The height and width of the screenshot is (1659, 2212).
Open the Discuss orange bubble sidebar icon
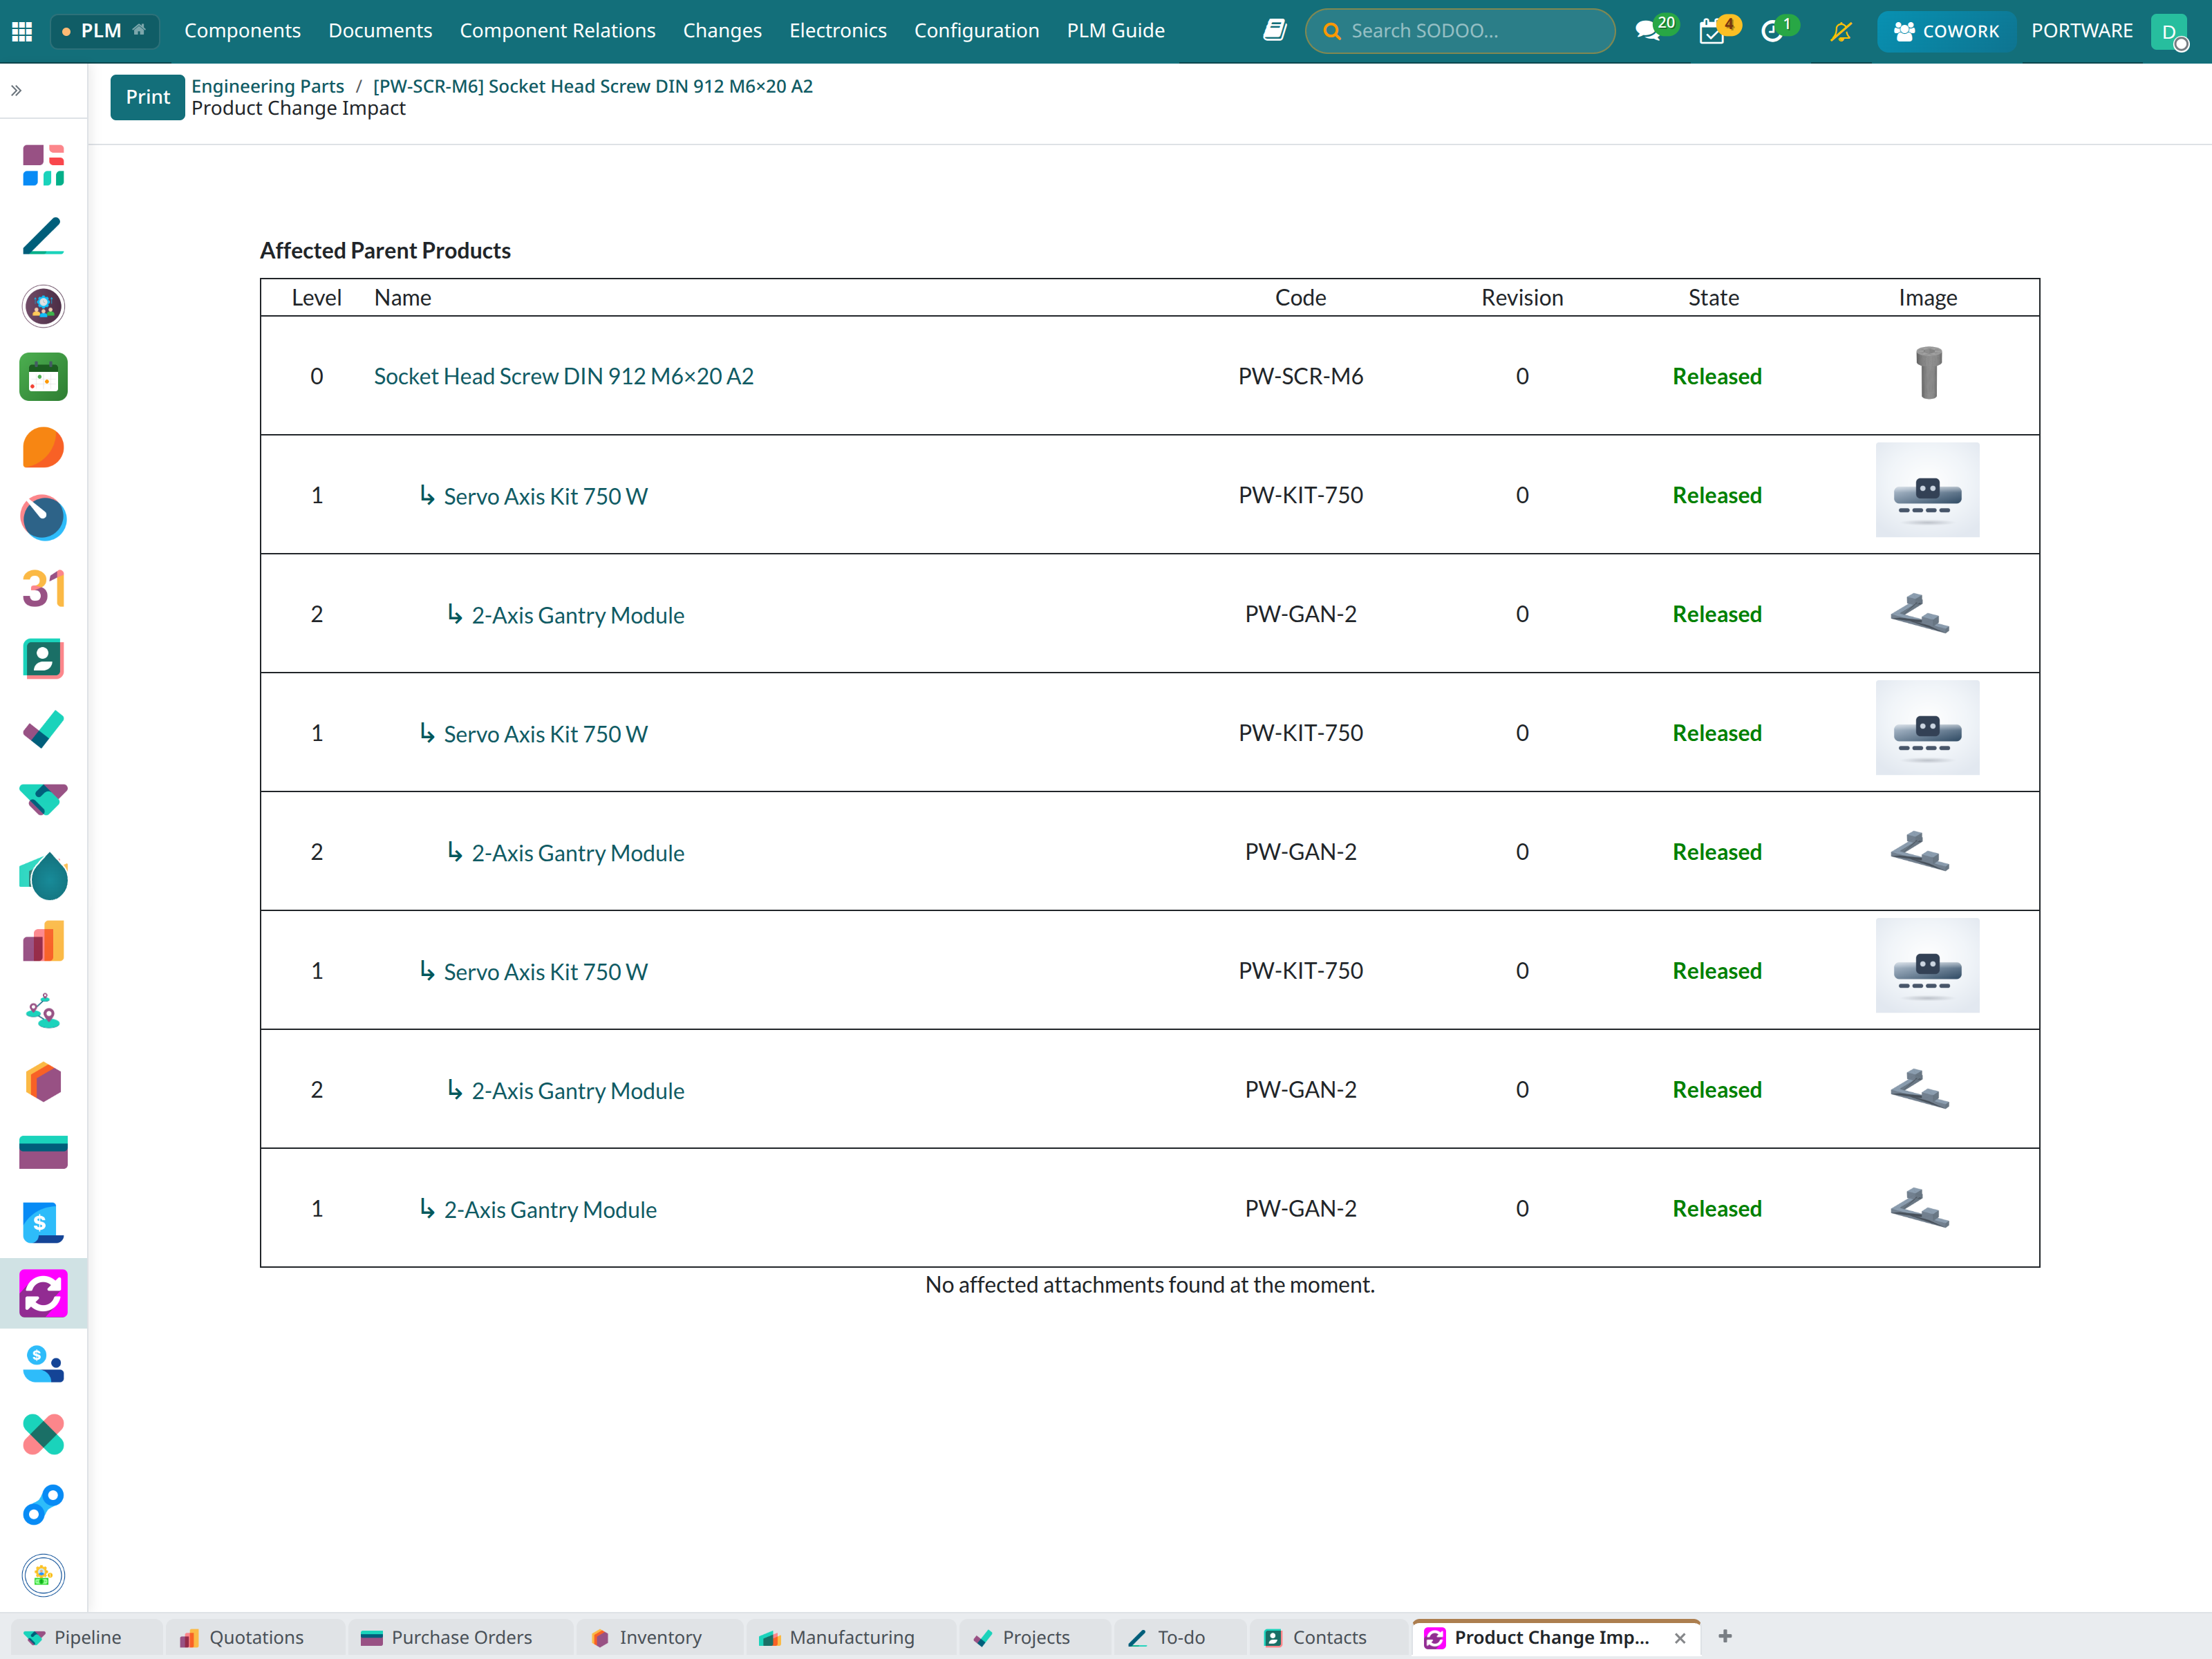tap(43, 447)
